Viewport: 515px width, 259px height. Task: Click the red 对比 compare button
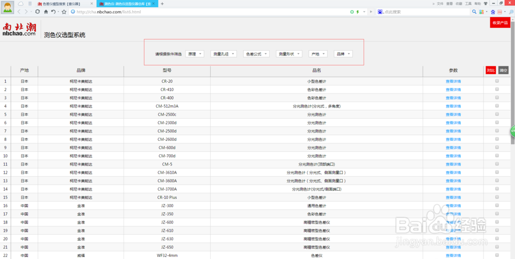pos(491,70)
